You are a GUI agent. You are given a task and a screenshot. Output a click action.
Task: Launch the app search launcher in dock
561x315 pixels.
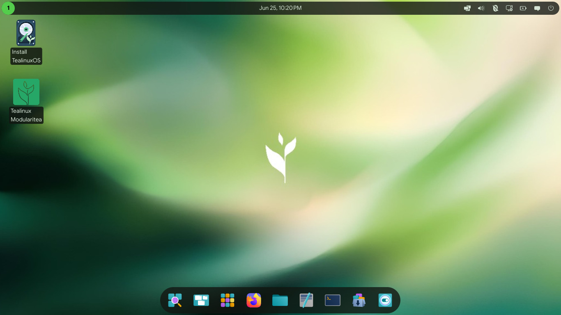(x=175, y=300)
